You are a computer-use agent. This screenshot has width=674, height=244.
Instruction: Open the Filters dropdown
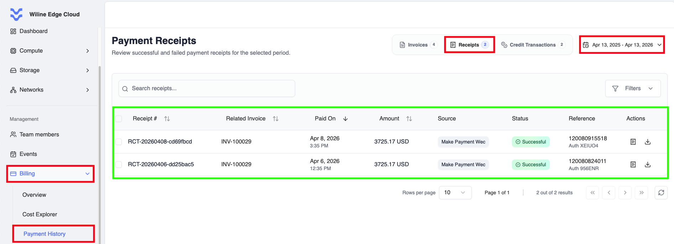pyautogui.click(x=633, y=88)
